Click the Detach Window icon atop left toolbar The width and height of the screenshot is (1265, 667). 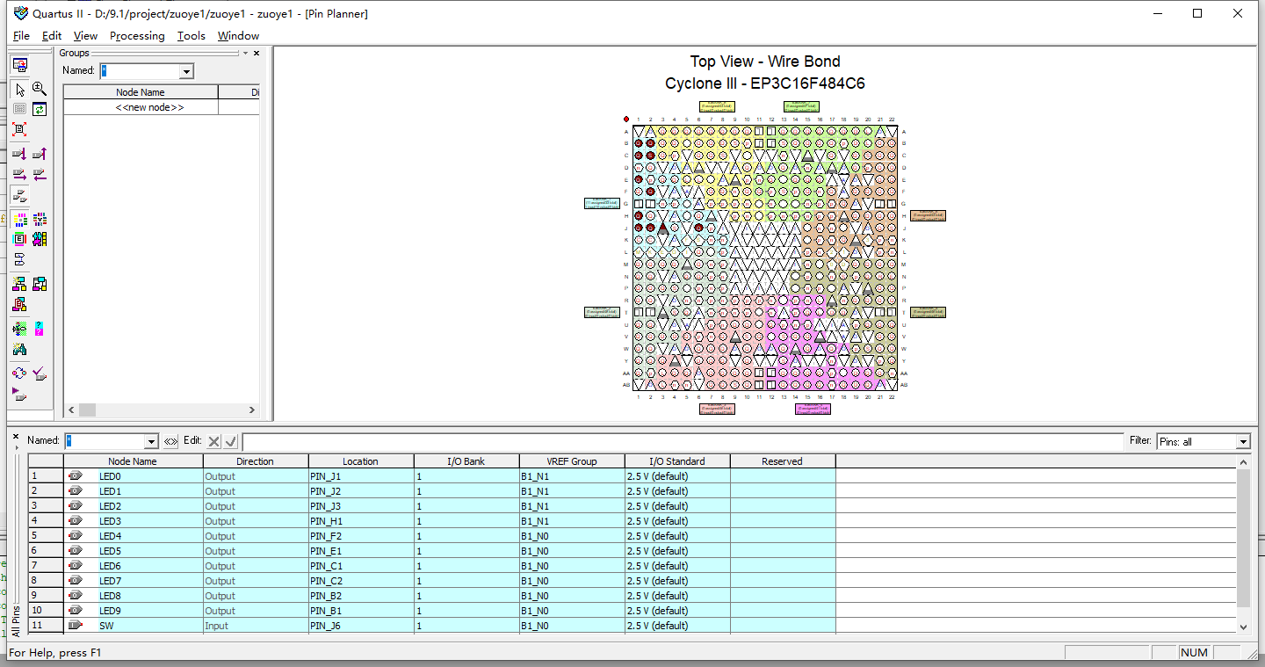tap(19, 64)
